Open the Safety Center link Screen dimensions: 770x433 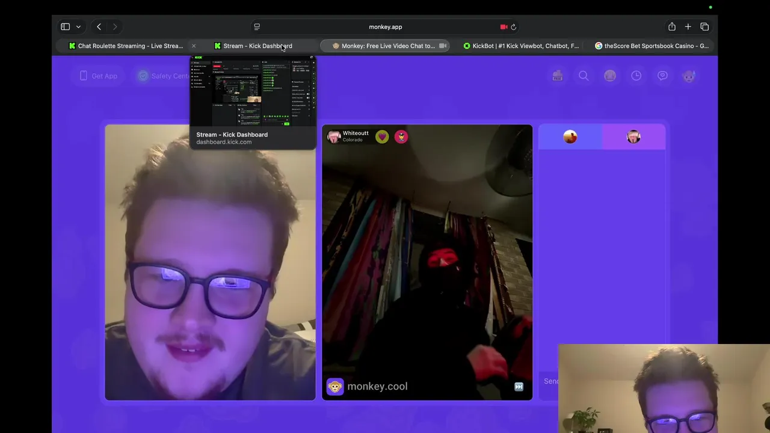click(164, 76)
